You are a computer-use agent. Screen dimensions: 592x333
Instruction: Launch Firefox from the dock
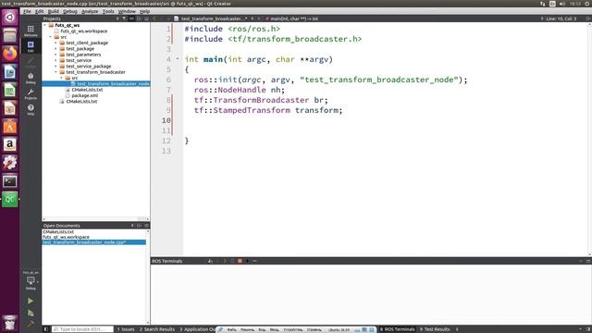10,54
